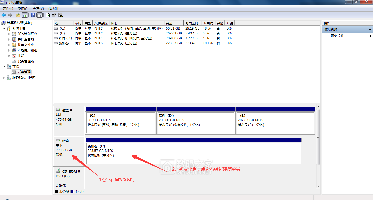Sort by the 类型 column header

pos(88,23)
